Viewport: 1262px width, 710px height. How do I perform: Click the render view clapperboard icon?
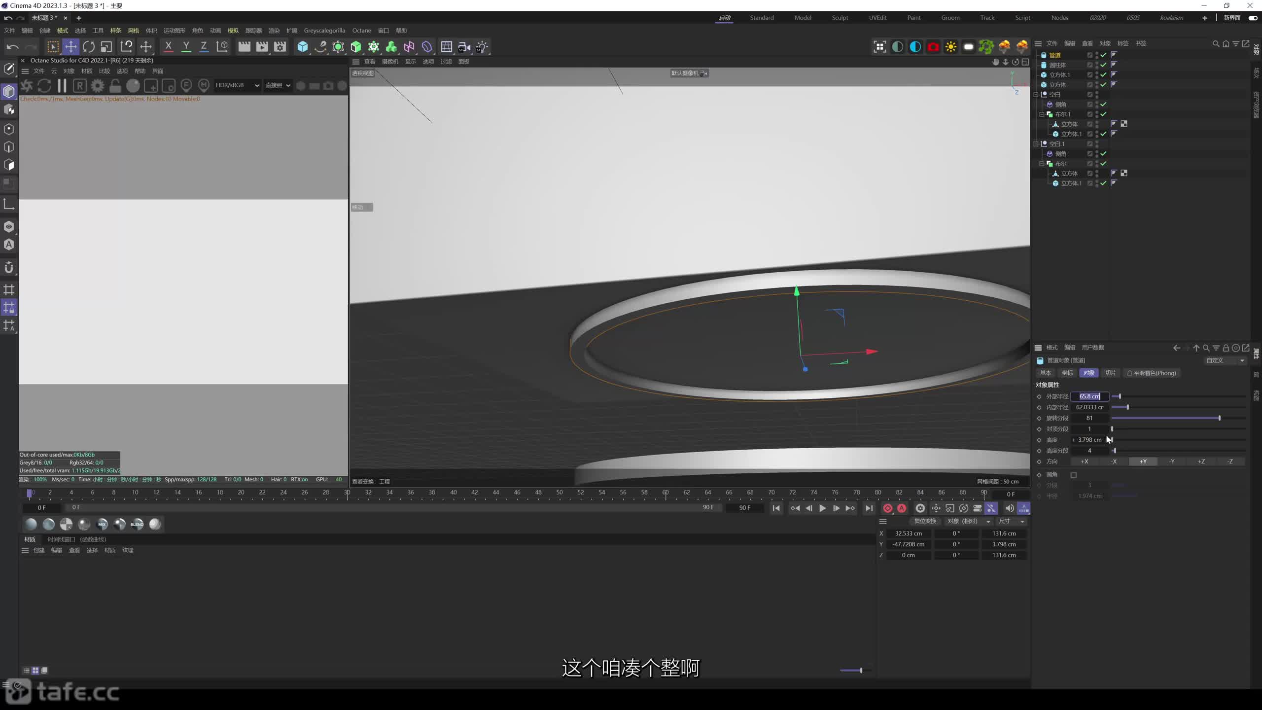244,47
